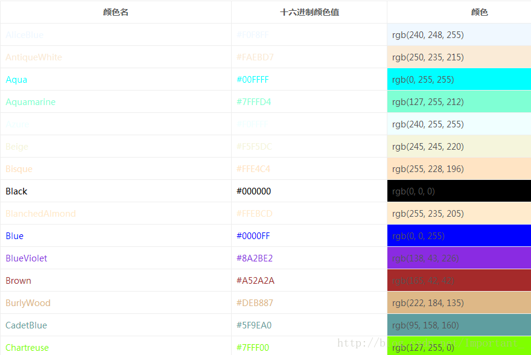Select the BlueViolet color name
The width and height of the screenshot is (531, 355).
pyautogui.click(x=27, y=258)
